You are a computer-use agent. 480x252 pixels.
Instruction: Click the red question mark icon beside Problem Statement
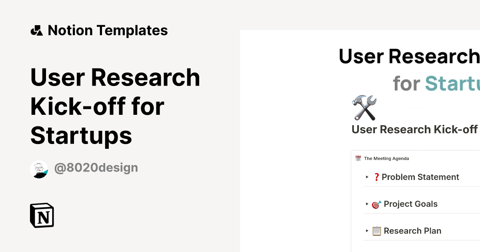(376, 177)
